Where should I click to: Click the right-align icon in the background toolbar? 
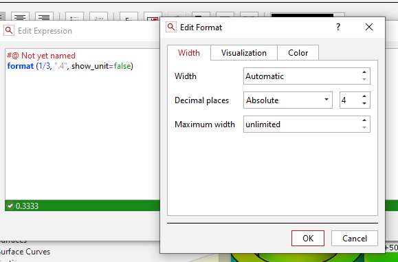[x=44, y=17]
